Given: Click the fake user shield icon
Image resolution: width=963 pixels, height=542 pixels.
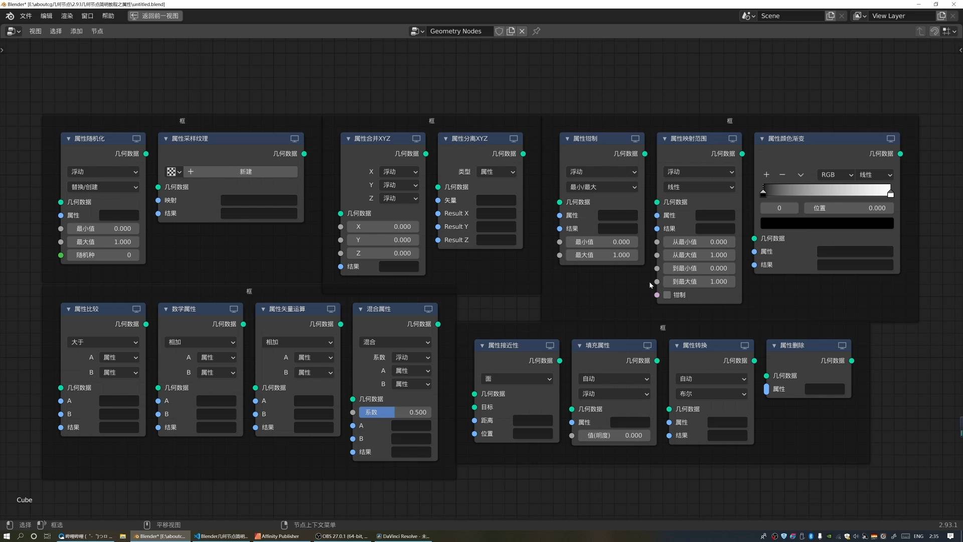Looking at the screenshot, I should (x=499, y=31).
